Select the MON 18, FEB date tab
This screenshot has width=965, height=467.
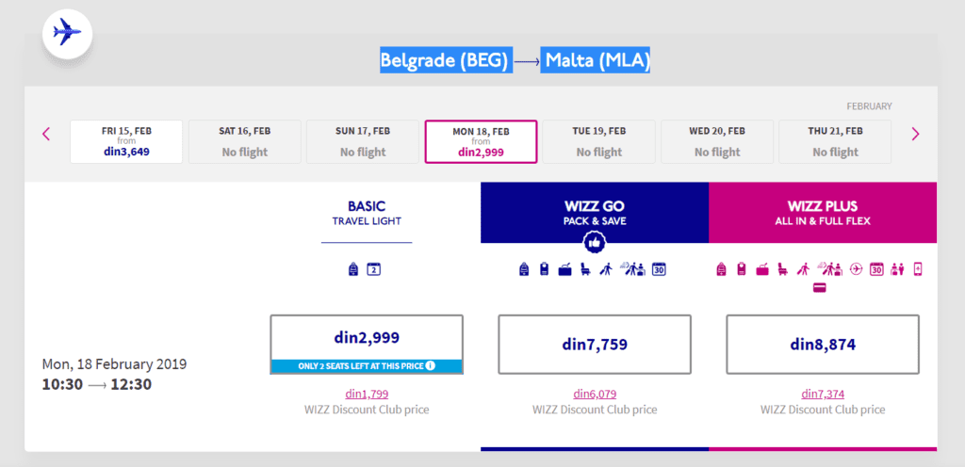(481, 142)
